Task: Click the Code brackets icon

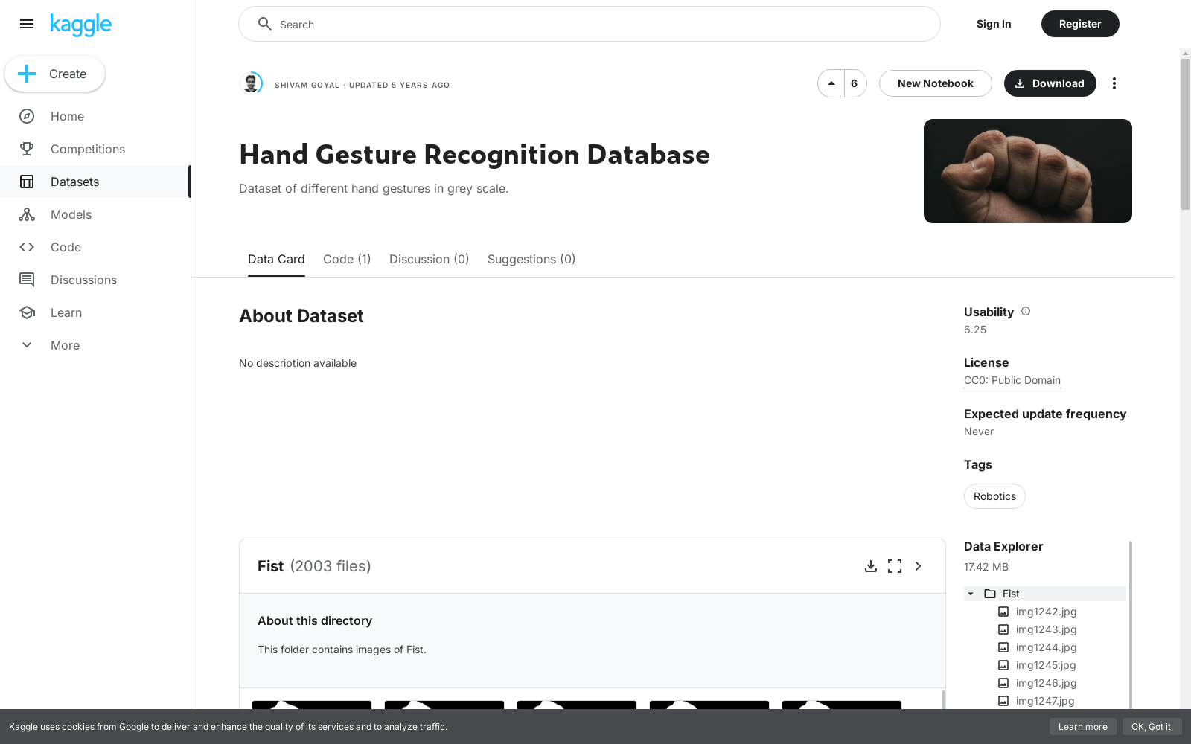Action: pos(27,247)
